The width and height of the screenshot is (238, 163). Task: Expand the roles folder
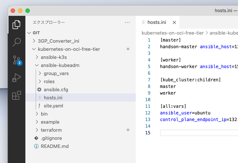[x=40, y=81]
